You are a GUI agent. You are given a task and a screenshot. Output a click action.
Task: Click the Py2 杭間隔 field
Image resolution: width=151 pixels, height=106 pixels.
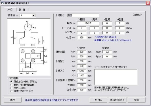click(107, 57)
